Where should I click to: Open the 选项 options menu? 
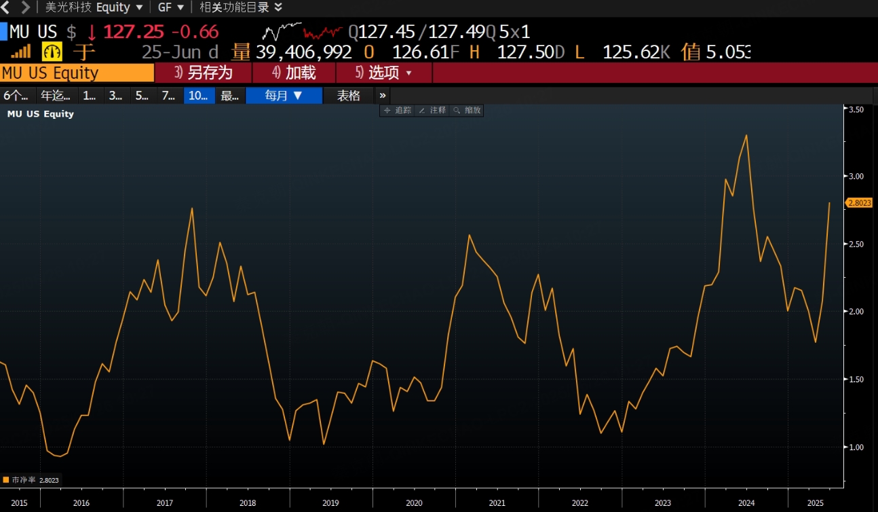coord(384,73)
